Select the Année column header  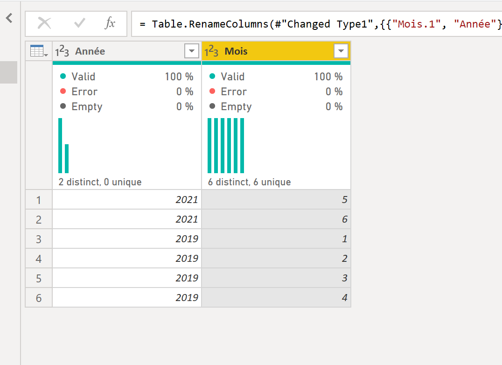click(127, 51)
